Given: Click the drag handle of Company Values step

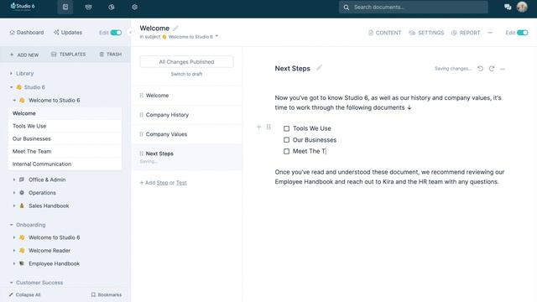Looking at the screenshot, I should tap(142, 134).
